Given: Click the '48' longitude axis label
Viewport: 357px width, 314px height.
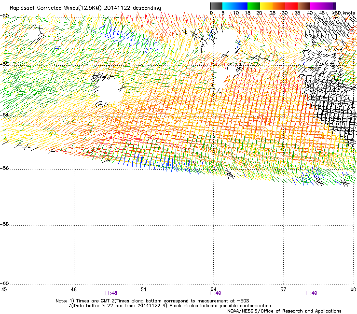Looking at the screenshot, I should [x=73, y=289].
